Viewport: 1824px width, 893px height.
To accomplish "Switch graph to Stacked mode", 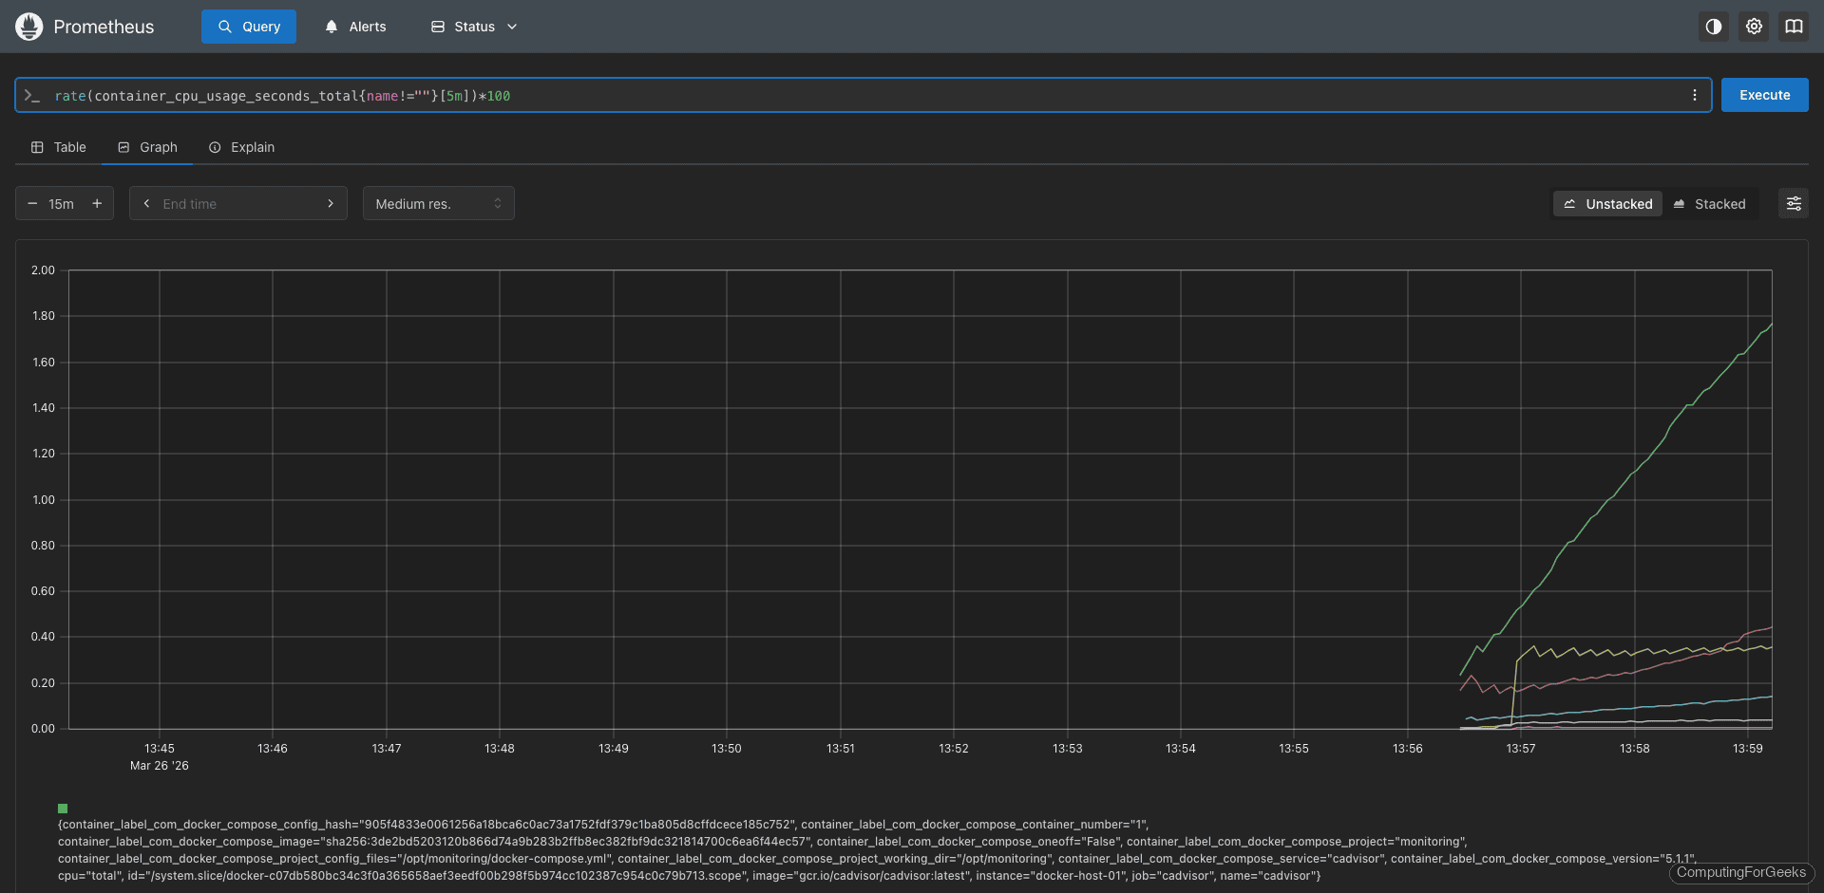I will [x=1713, y=203].
